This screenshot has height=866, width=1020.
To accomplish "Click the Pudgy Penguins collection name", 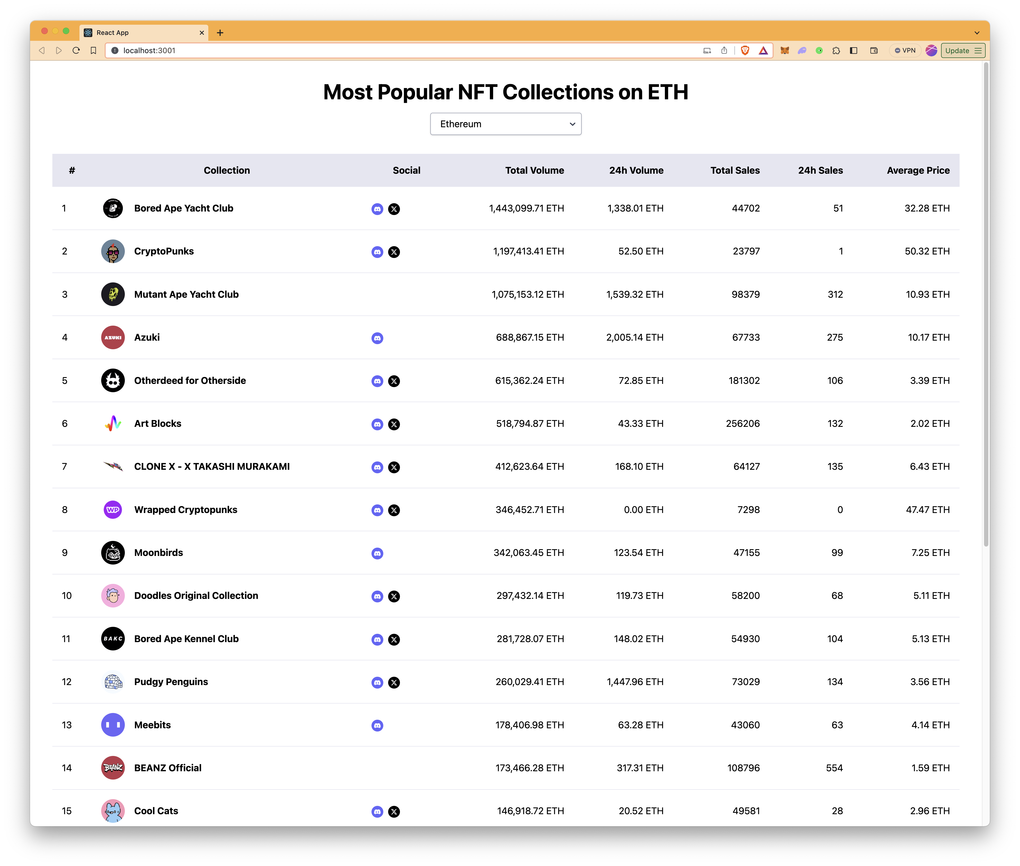I will click(171, 682).
